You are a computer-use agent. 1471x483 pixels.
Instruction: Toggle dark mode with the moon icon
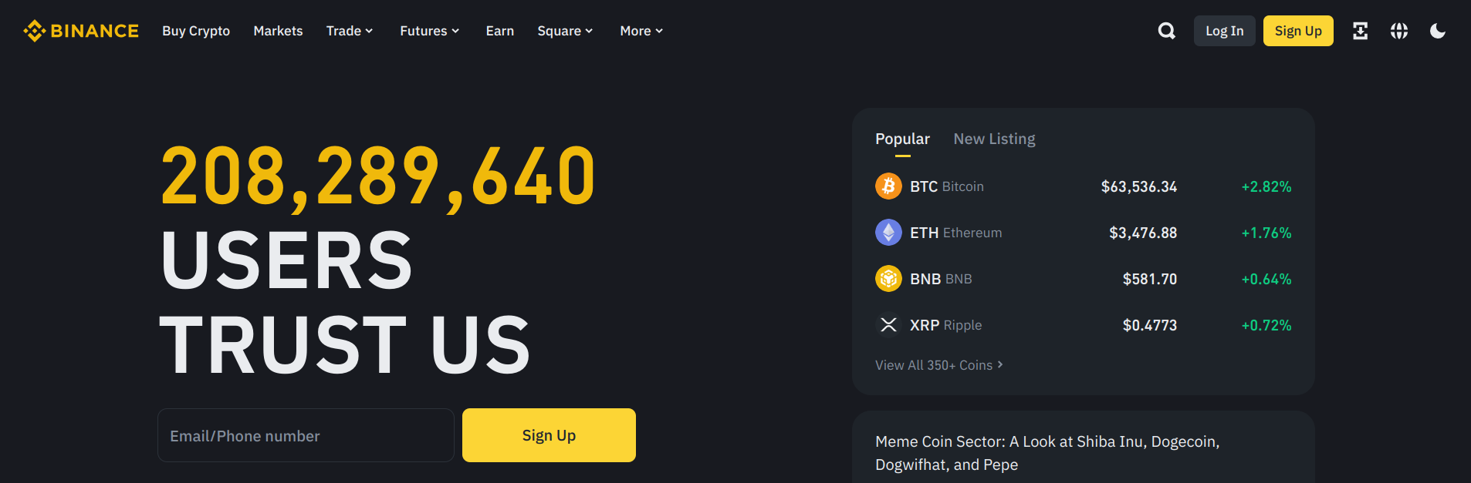[1438, 31]
